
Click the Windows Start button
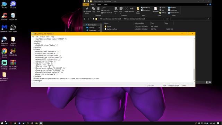[2, 123]
